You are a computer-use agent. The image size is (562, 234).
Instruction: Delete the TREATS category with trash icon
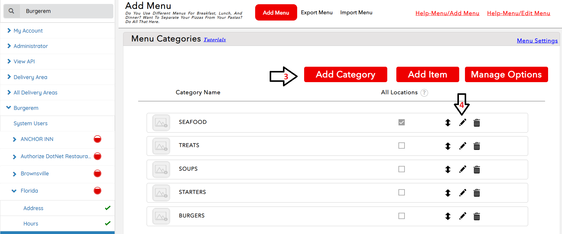click(x=476, y=146)
